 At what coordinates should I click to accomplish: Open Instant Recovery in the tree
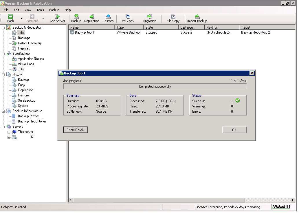30,43
